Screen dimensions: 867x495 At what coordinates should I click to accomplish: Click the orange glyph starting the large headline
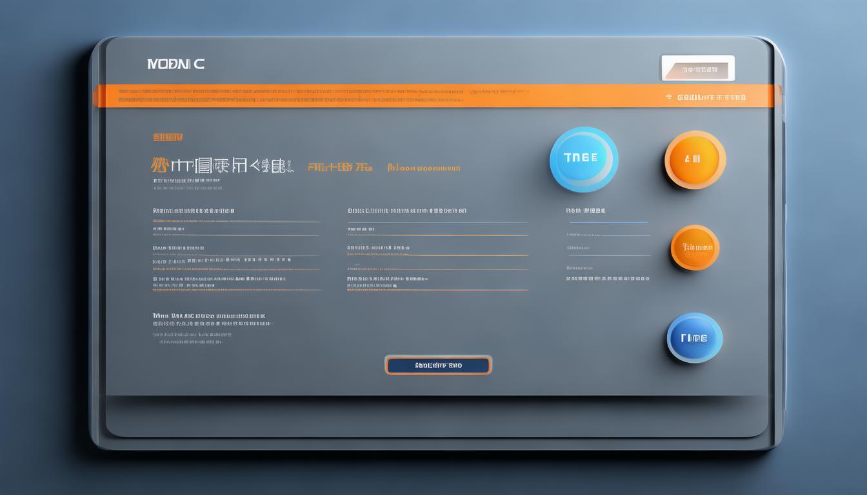(159, 166)
